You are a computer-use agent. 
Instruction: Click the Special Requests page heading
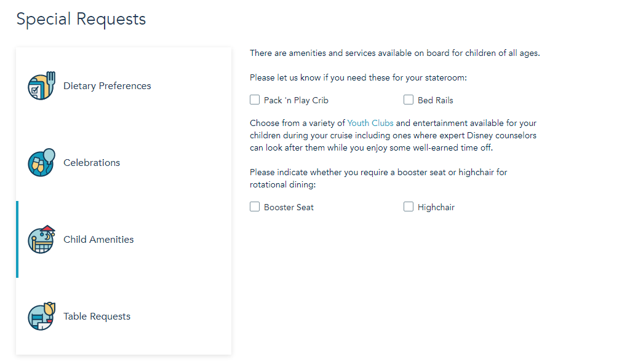click(x=81, y=19)
